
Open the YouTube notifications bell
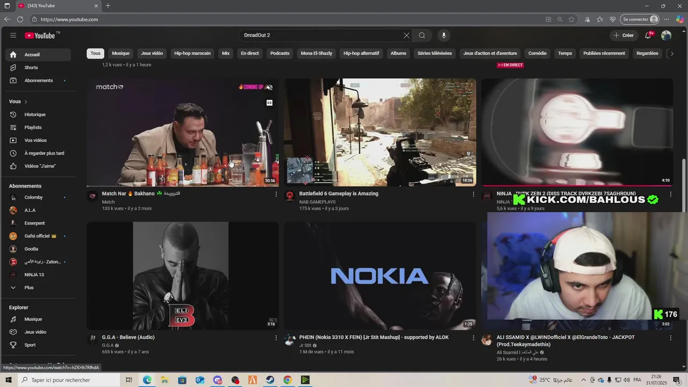coord(648,35)
